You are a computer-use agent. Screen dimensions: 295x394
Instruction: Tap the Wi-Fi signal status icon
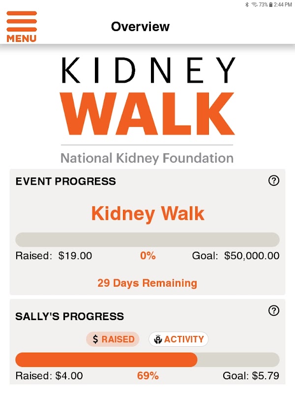click(254, 4)
